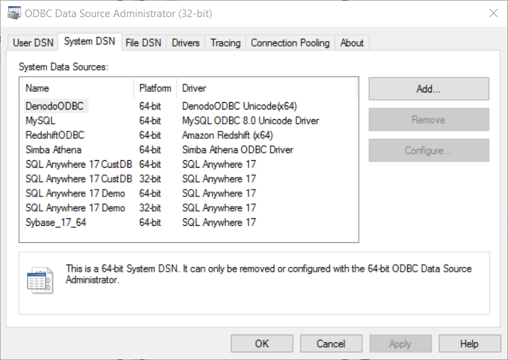508x360 pixels.
Task: Open the About tab
Action: tap(352, 42)
